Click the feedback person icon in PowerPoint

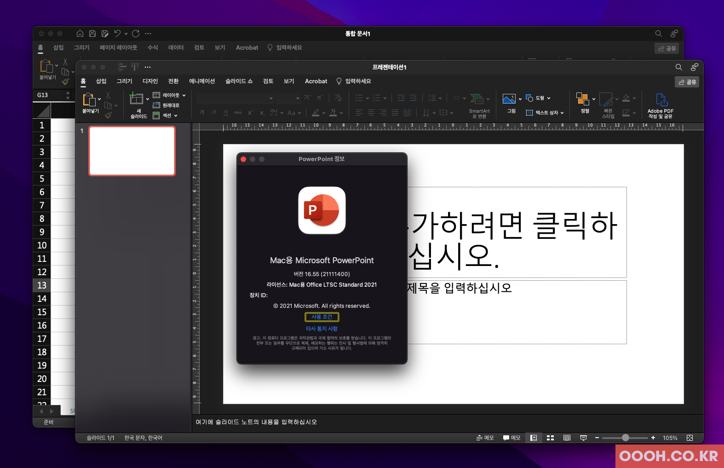coord(694,67)
